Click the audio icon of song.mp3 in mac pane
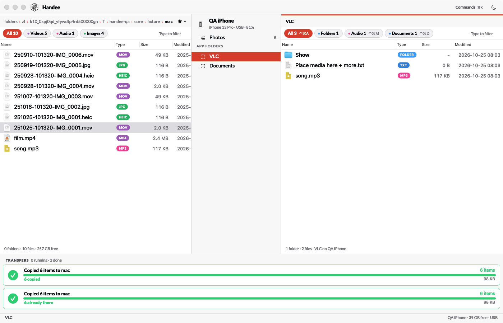This screenshot has width=503, height=323. pos(7,149)
